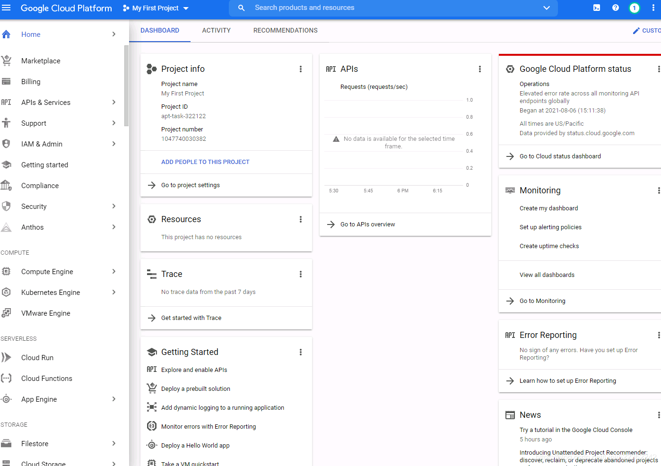This screenshot has width=661, height=466.
Task: Get started with Trace link
Action: (x=191, y=318)
